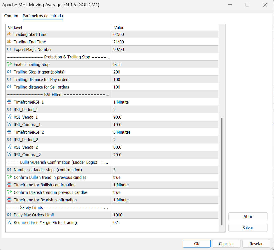
Task: Toggle Enable Trailing Stop false value
Action: click(x=165, y=64)
